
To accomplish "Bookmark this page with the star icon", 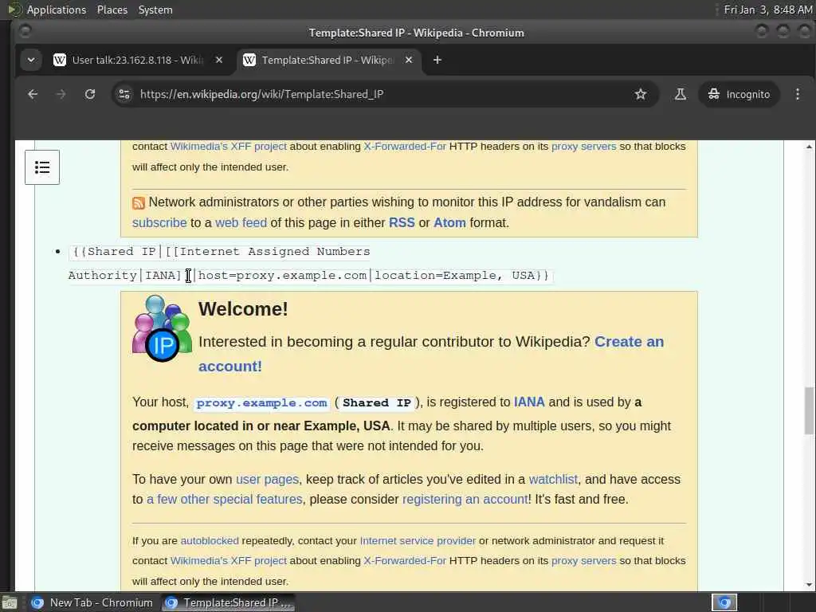I will [641, 94].
